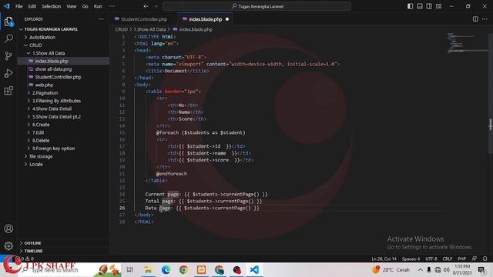Toggle the bottom panel layout icon
Viewport: 493px width, 277px height.
(419, 6)
